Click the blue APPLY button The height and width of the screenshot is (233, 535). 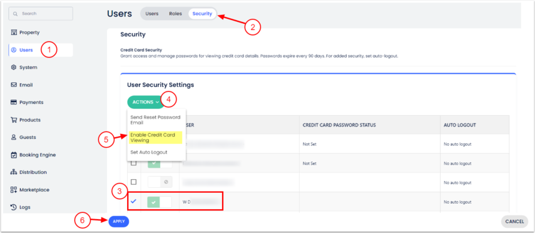point(119,221)
